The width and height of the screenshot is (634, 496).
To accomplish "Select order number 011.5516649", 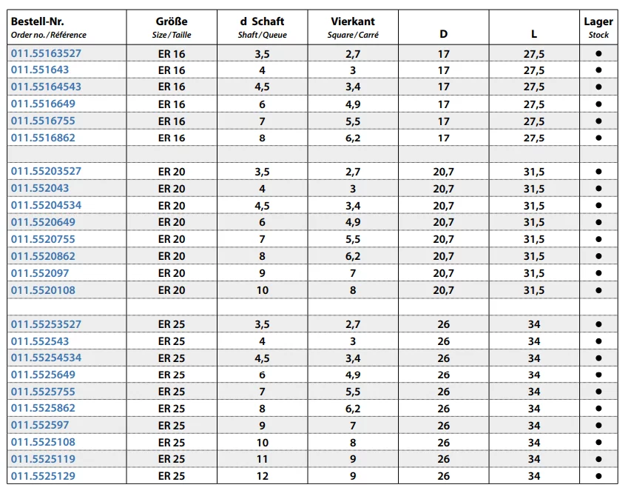I will (43, 104).
